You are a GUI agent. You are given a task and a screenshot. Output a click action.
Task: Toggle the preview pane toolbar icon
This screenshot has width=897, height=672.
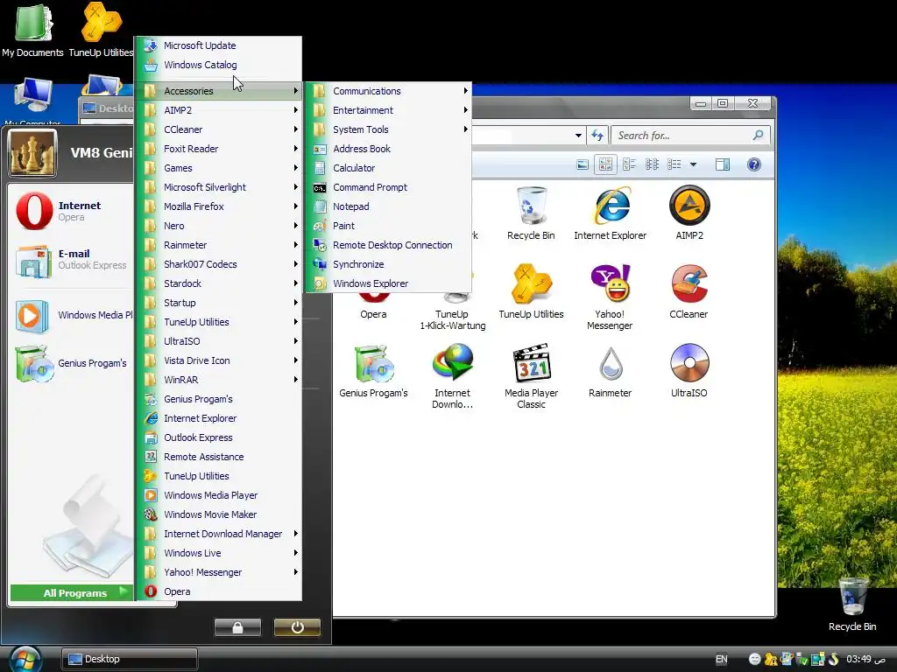point(723,164)
